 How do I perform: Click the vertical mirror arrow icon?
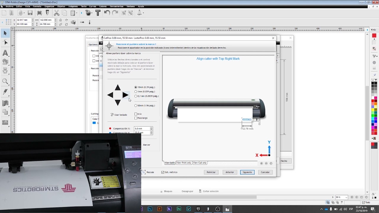tap(90, 22)
